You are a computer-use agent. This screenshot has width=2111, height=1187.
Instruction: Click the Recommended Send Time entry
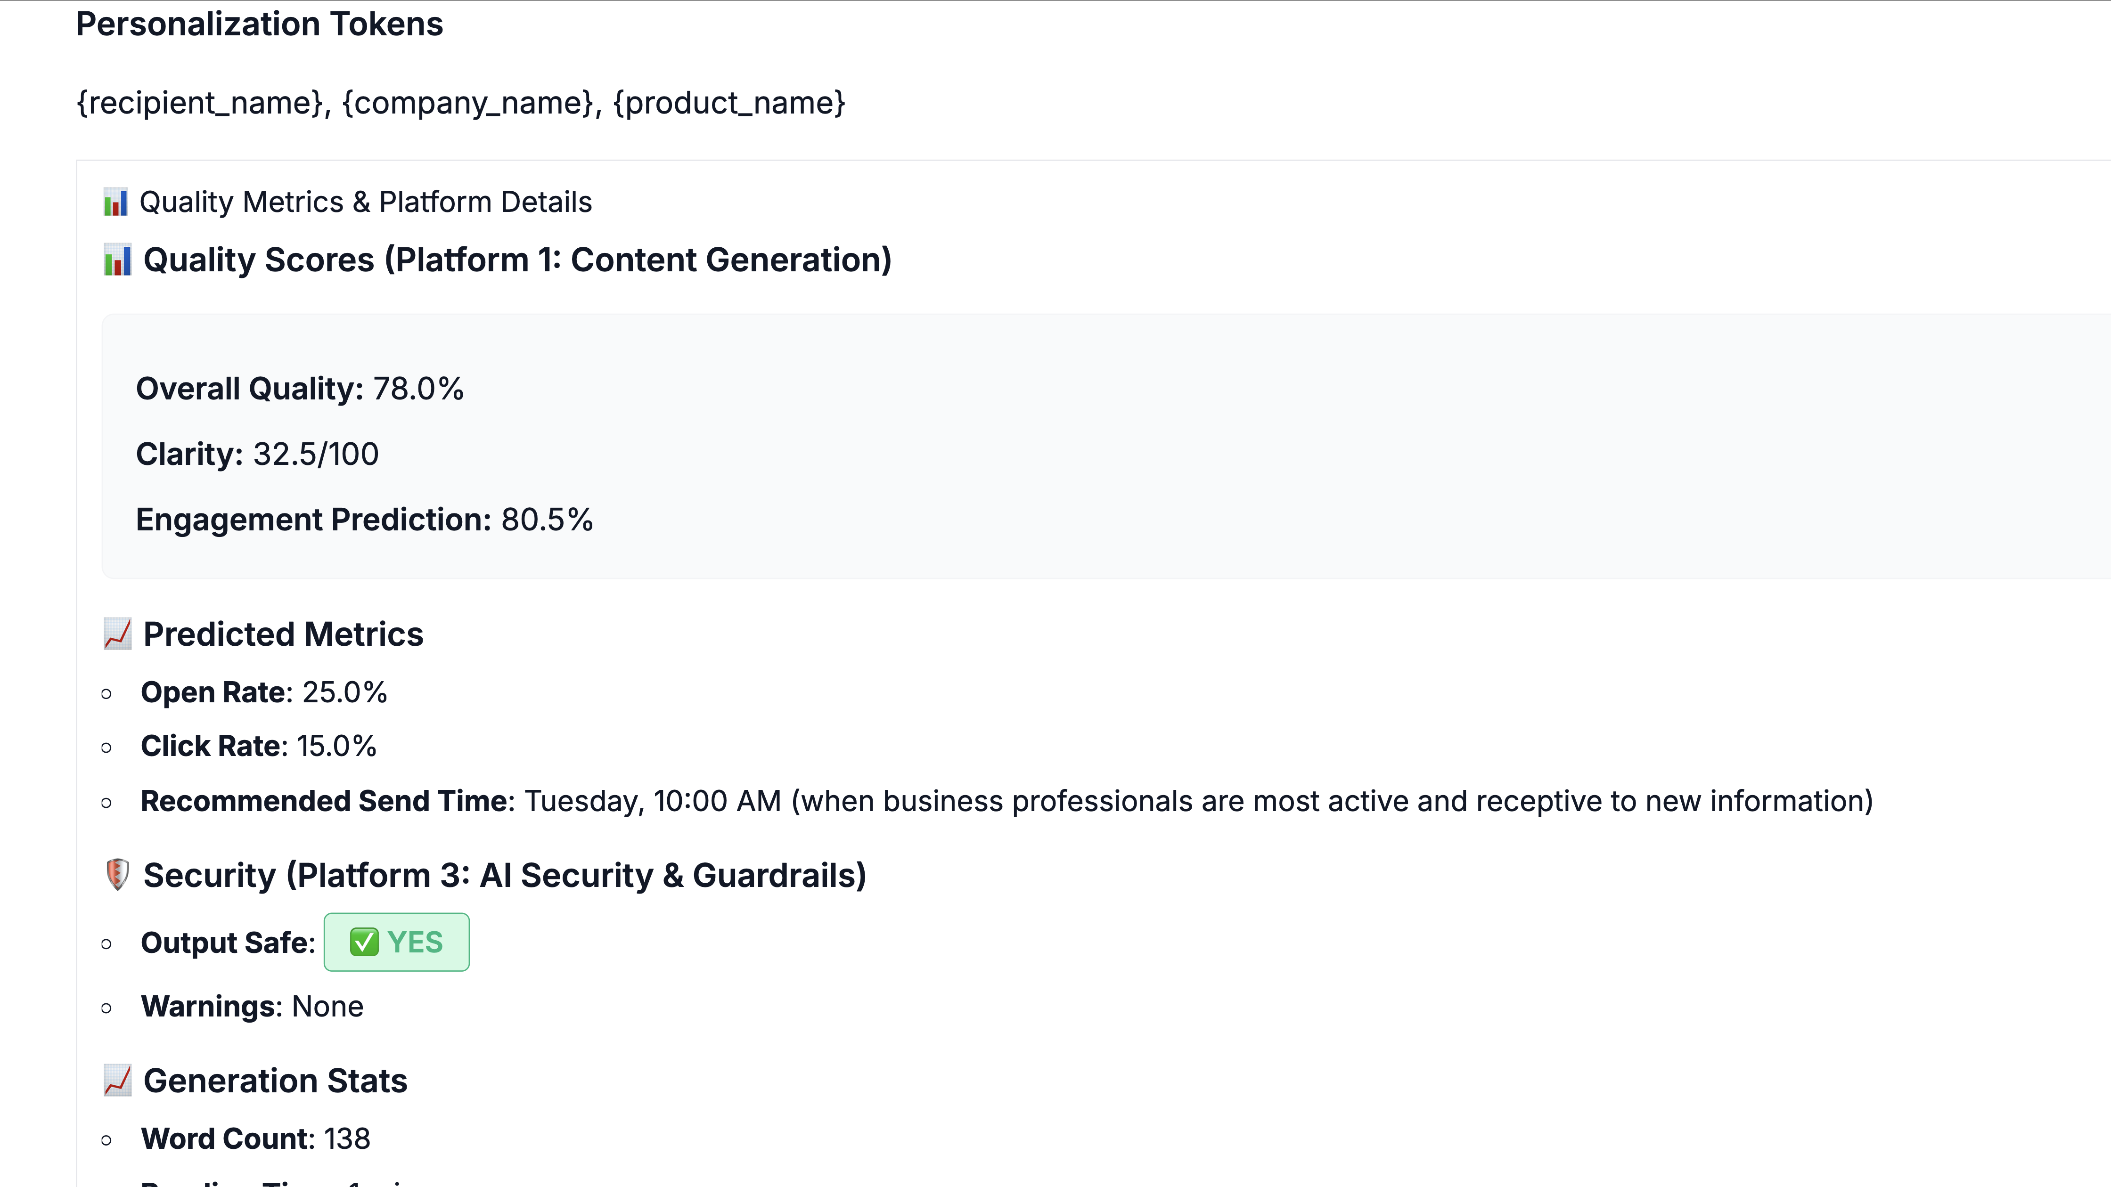(1006, 801)
